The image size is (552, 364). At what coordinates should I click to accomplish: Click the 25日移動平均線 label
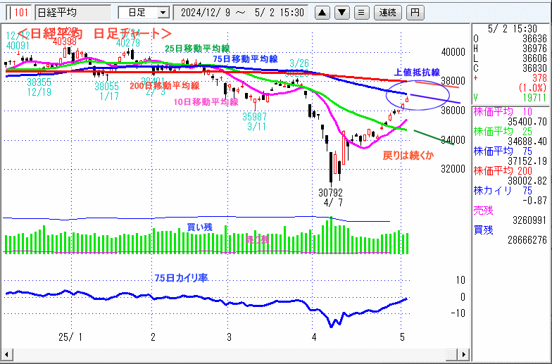point(197,49)
